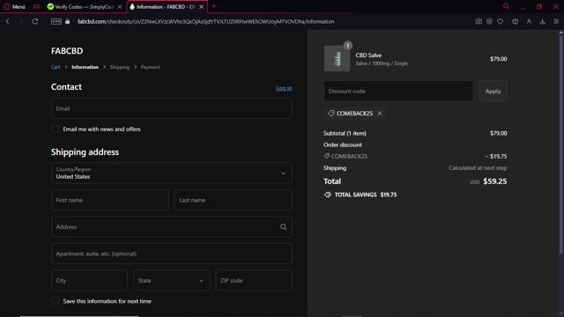Viewport: 564px width, 317px height.
Task: Click the Log in link
Action: coord(284,88)
